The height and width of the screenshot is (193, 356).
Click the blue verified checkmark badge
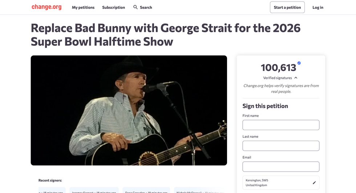pyautogui.click(x=299, y=63)
